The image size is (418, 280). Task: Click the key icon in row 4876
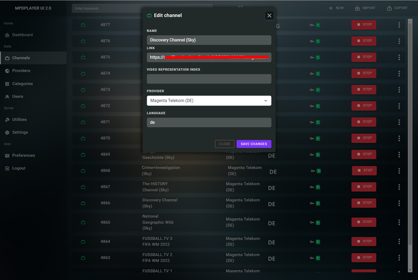click(312, 41)
